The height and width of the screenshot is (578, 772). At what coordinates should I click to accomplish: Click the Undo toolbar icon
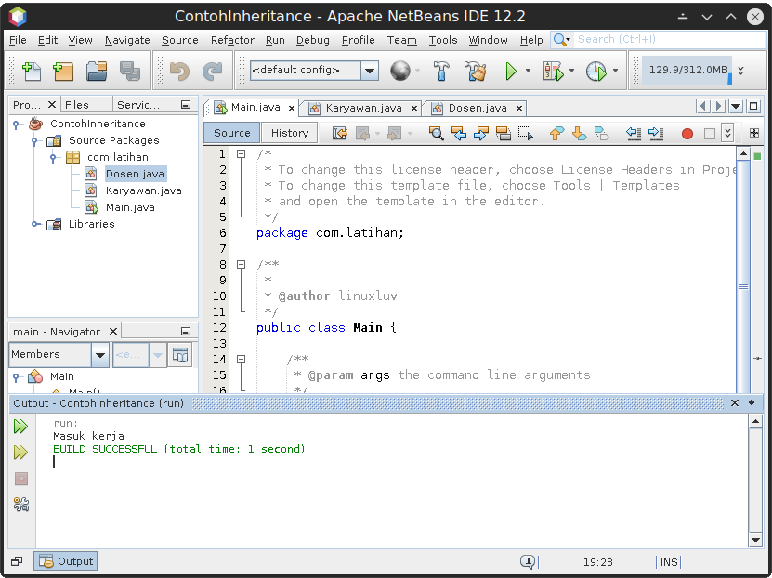tap(179, 71)
